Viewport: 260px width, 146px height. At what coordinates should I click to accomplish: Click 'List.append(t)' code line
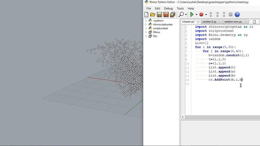pos(222,68)
